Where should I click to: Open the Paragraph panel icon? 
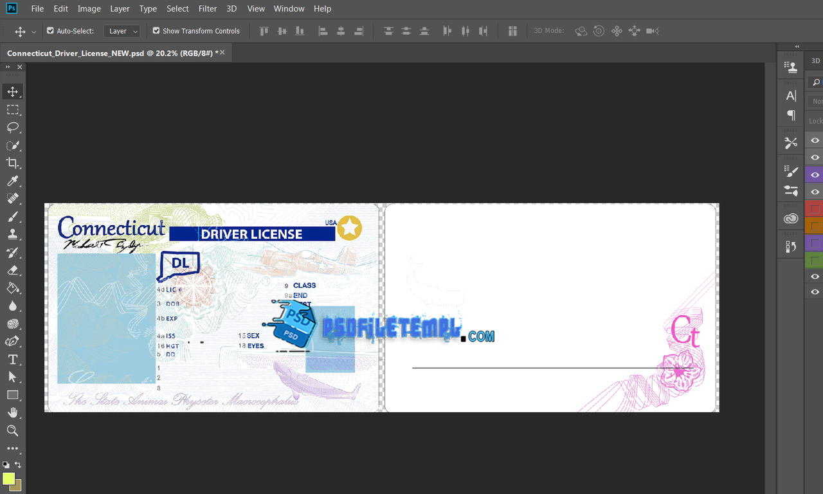coord(791,115)
